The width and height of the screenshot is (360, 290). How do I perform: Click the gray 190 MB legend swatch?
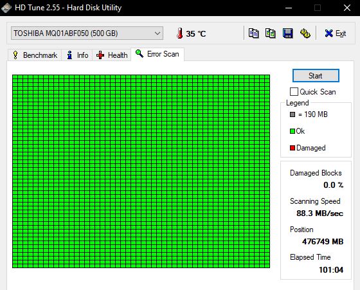pyautogui.click(x=292, y=114)
